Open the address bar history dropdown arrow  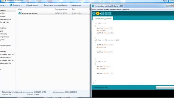tap(163, 1)
